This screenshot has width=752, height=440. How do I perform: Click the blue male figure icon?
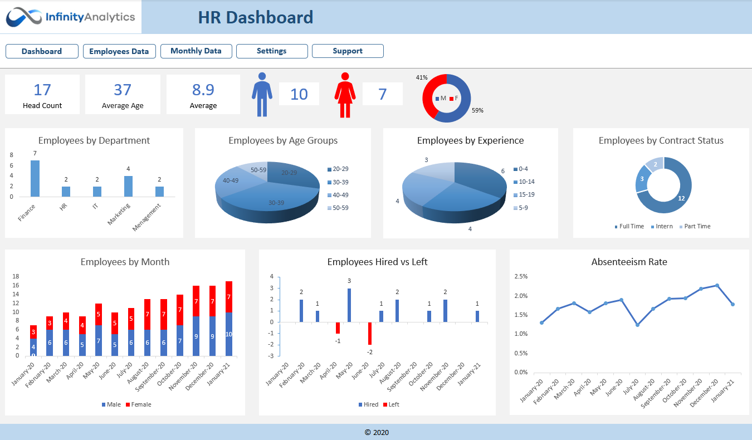[262, 95]
